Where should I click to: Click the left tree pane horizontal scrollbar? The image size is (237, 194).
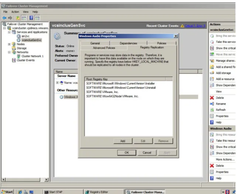[25, 180]
